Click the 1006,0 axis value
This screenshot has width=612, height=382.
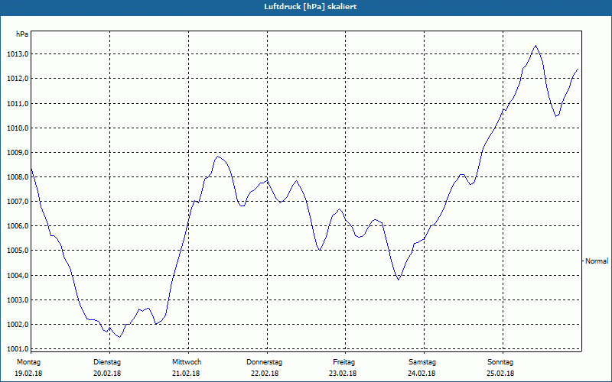pos(18,226)
